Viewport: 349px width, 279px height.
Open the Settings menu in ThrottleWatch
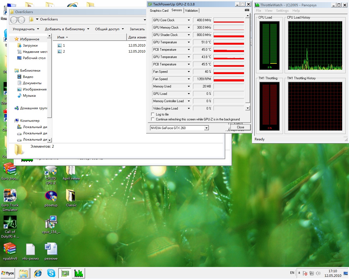point(282,11)
